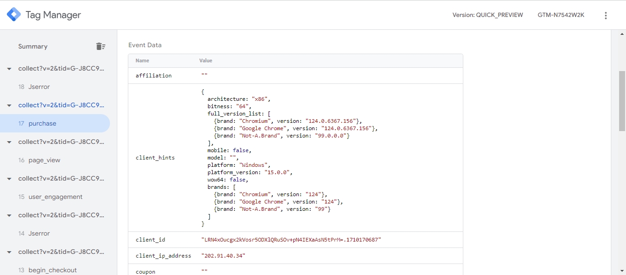626x275 pixels.
Task: Select event 15 user_engagement
Action: (x=55, y=197)
